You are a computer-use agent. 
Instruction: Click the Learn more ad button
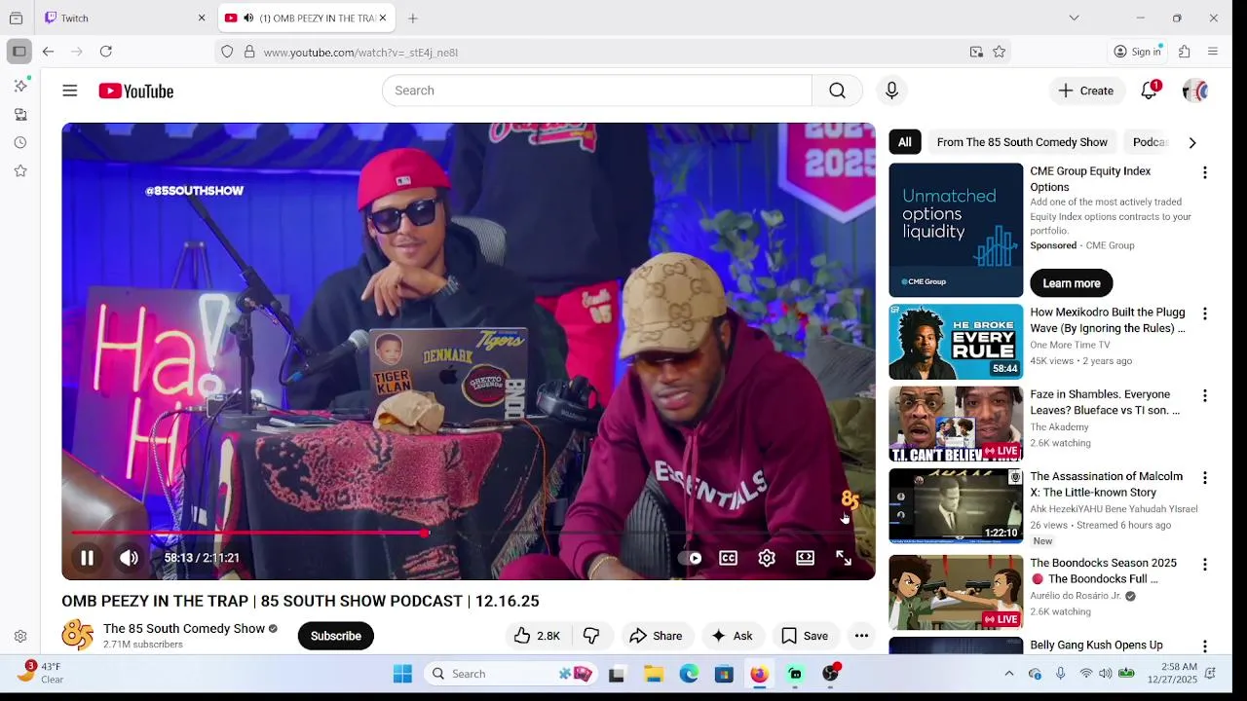click(1072, 283)
